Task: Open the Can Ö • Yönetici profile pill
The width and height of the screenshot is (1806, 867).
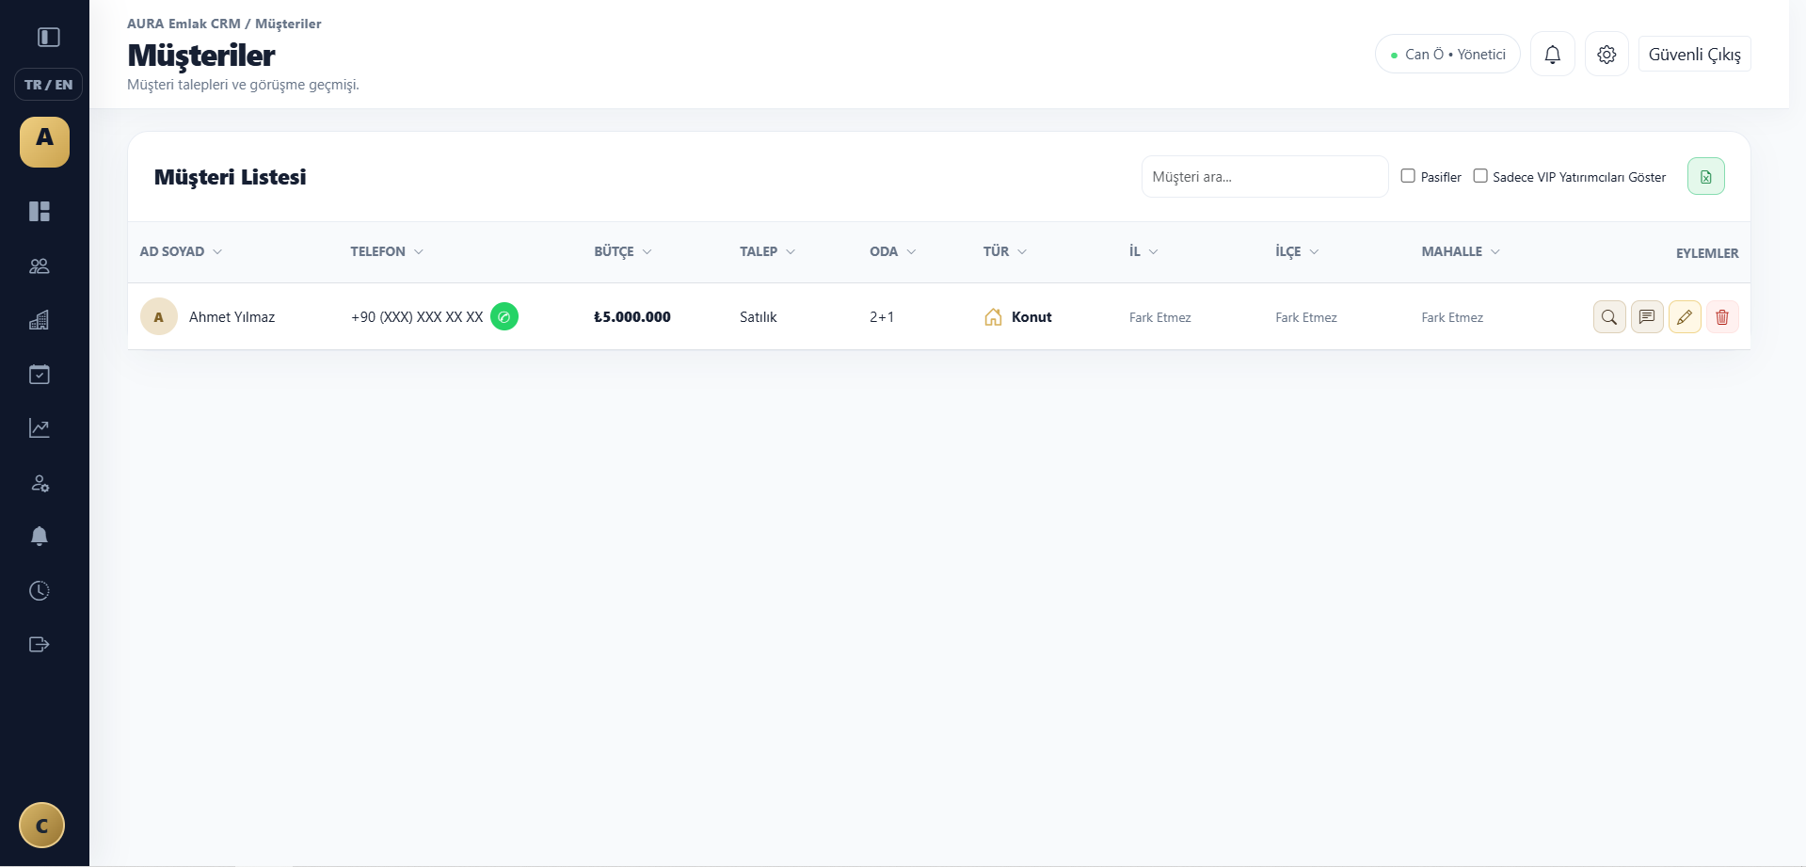Action: point(1447,55)
